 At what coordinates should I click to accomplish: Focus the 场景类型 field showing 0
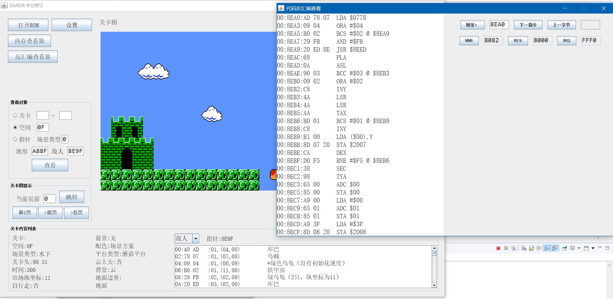(65, 139)
